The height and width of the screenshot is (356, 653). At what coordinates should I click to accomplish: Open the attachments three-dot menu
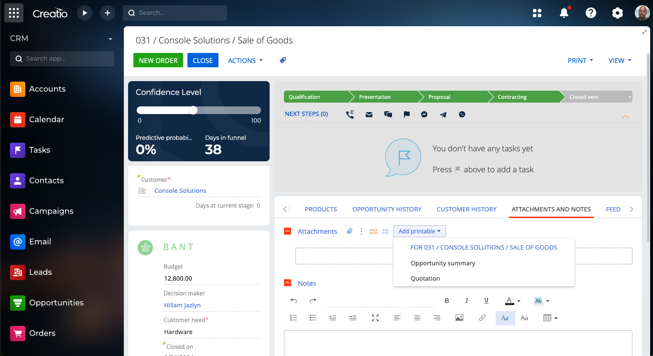pyautogui.click(x=361, y=231)
